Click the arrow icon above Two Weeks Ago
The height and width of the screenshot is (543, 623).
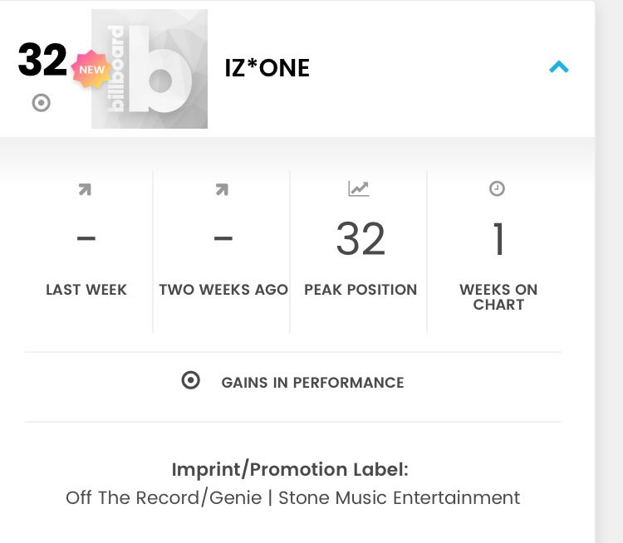(222, 189)
